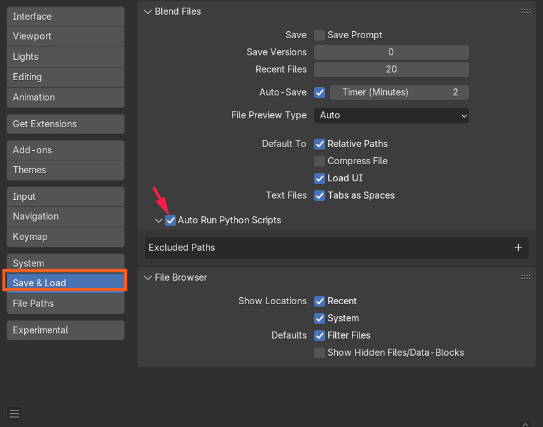Click the Save Versions number field
This screenshot has width=543, height=427.
tap(391, 52)
